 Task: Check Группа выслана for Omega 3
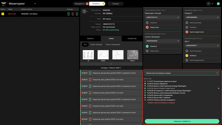[187, 23]
